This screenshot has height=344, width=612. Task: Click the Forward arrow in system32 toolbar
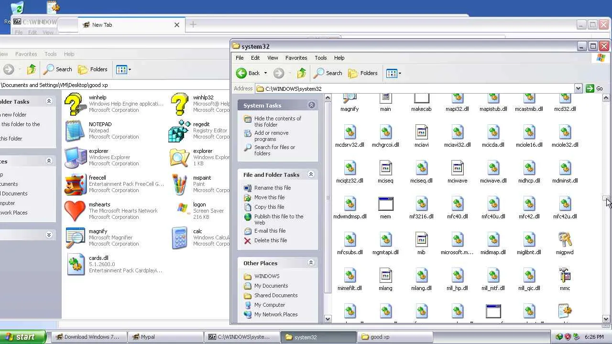[279, 73]
